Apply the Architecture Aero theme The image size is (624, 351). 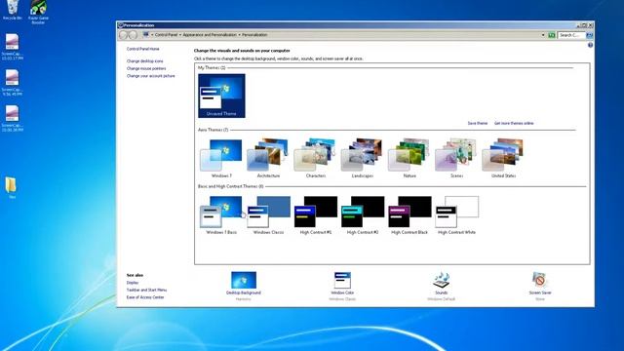click(268, 158)
